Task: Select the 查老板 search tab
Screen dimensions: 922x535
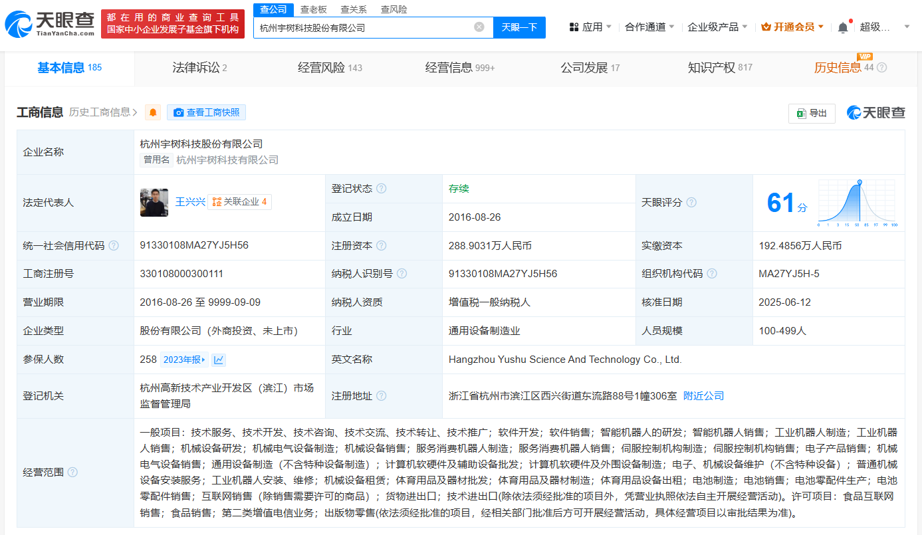Action: 313,9
